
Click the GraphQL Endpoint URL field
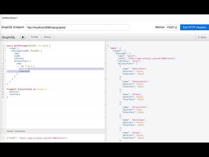pyautogui.click(x=78, y=27)
